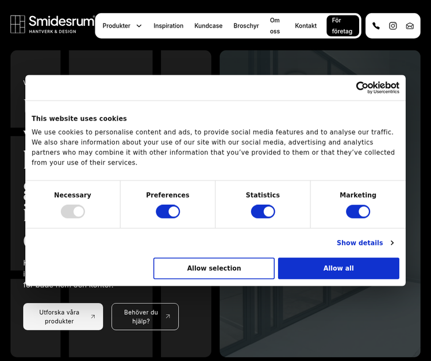Image resolution: width=431 pixels, height=361 pixels.
Task: Navigate to the Kontakt page
Action: point(306,26)
